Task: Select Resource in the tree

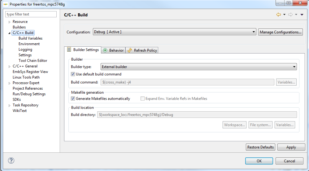Action: tap(20, 22)
